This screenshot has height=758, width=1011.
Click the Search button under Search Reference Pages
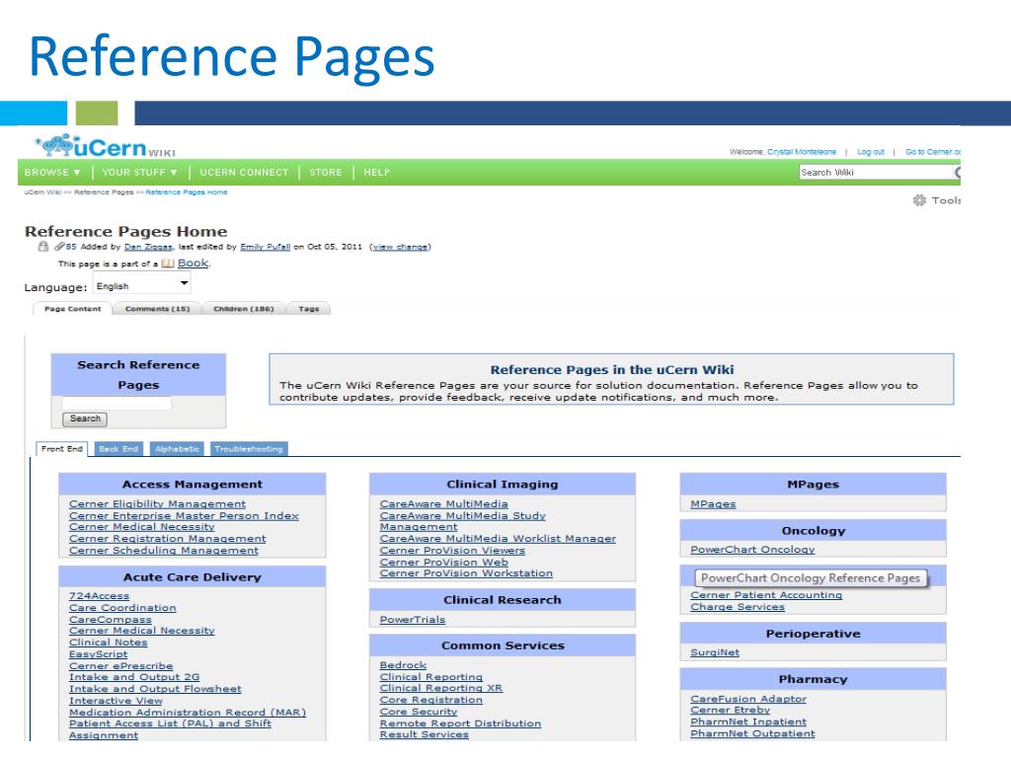[x=85, y=418]
